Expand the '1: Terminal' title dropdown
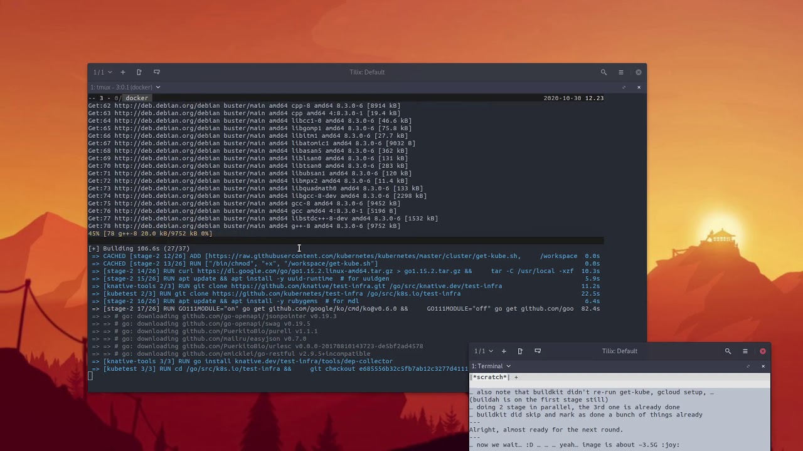 click(491, 366)
